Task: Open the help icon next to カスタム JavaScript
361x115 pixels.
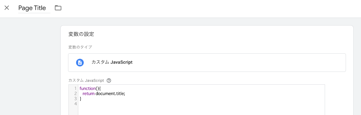Action: pyautogui.click(x=109, y=80)
